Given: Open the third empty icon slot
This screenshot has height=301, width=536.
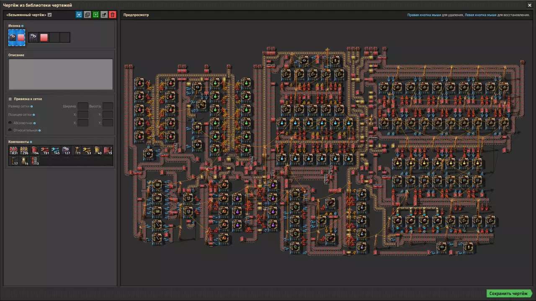Looking at the screenshot, I should 54,38.
